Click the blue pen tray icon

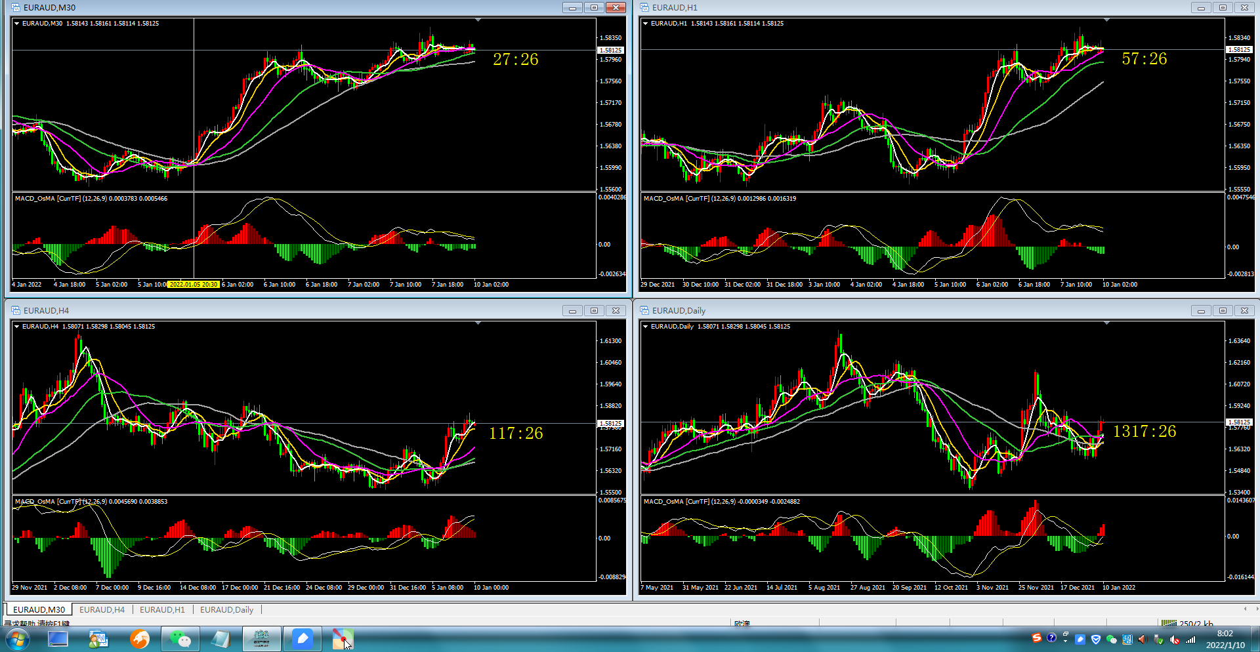point(1080,640)
